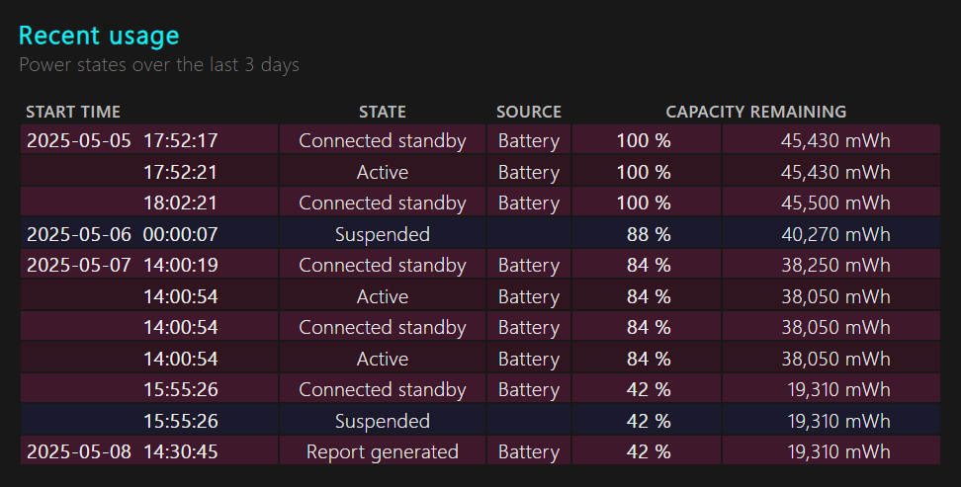Select the 40,270 mWh capacity value
The width and height of the screenshot is (961, 487).
tap(838, 234)
